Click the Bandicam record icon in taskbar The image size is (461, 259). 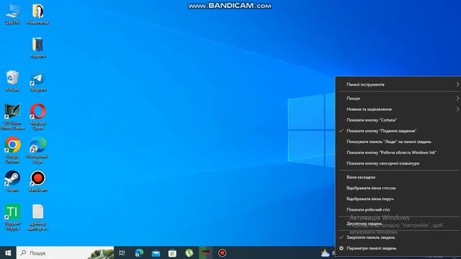(x=223, y=253)
